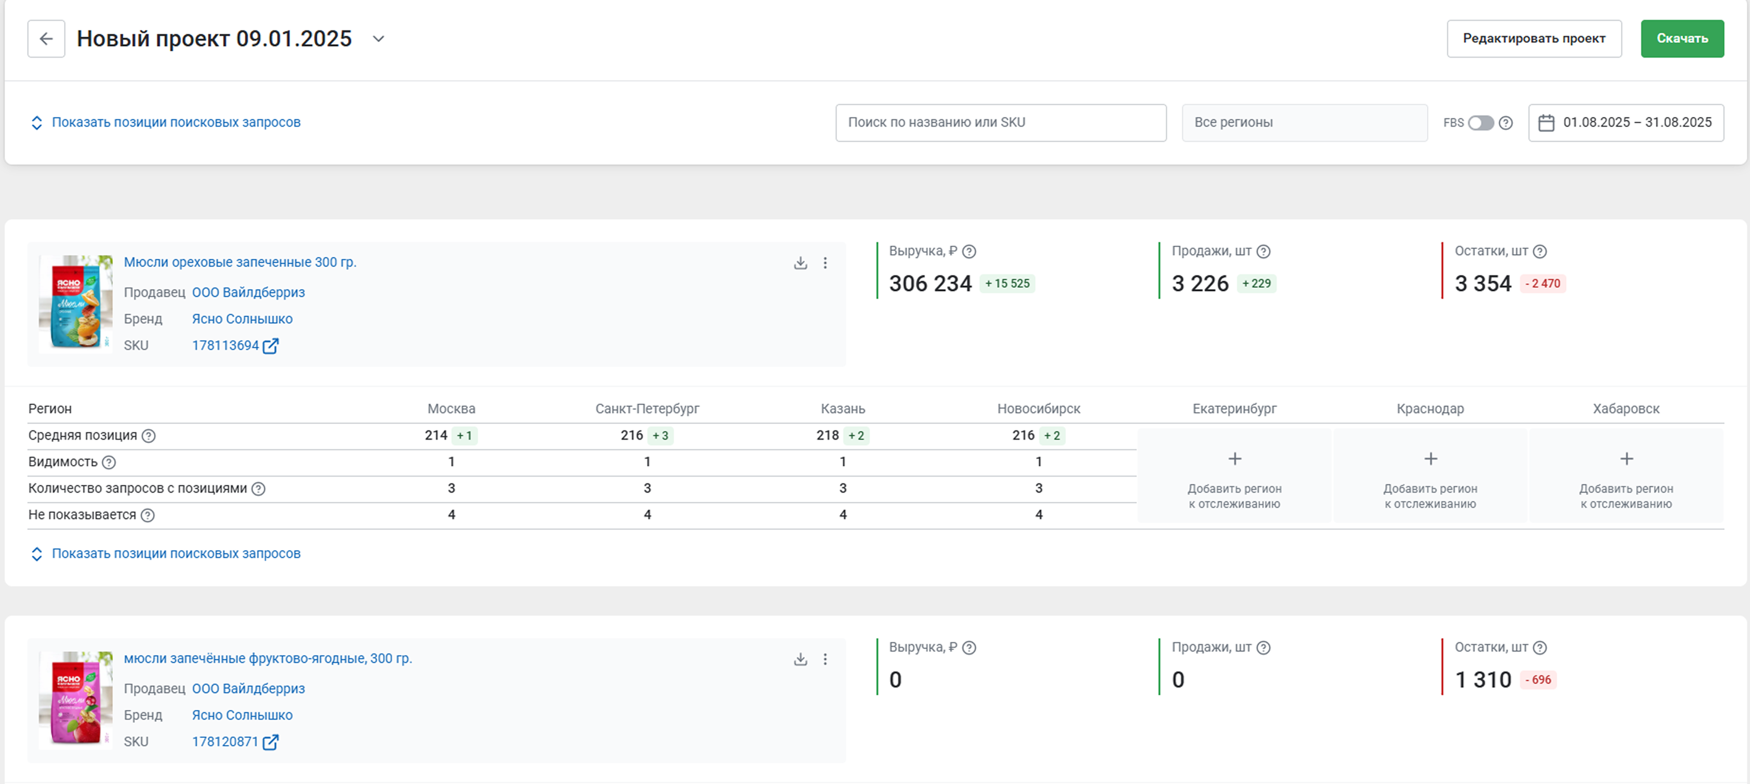Download data for фруктово-ягодные мюсли product
1750x784 pixels.
(800, 659)
